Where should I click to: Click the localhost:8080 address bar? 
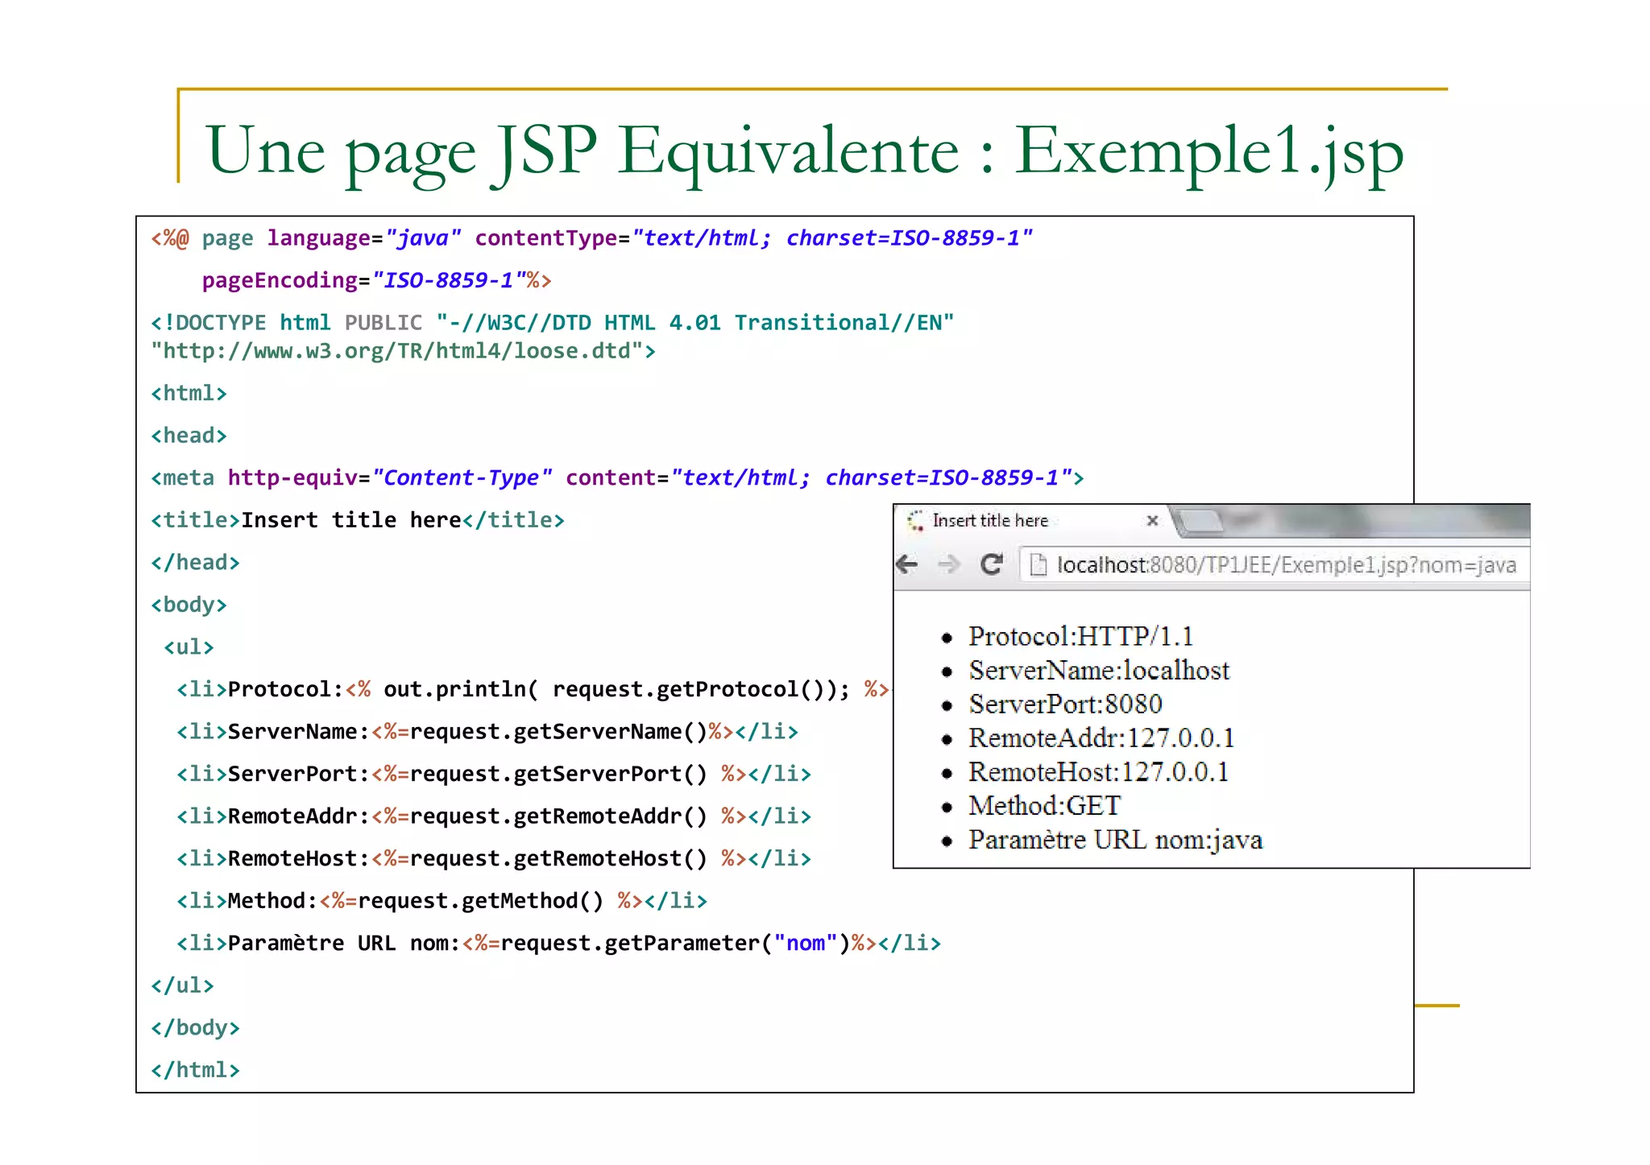tap(1275, 564)
